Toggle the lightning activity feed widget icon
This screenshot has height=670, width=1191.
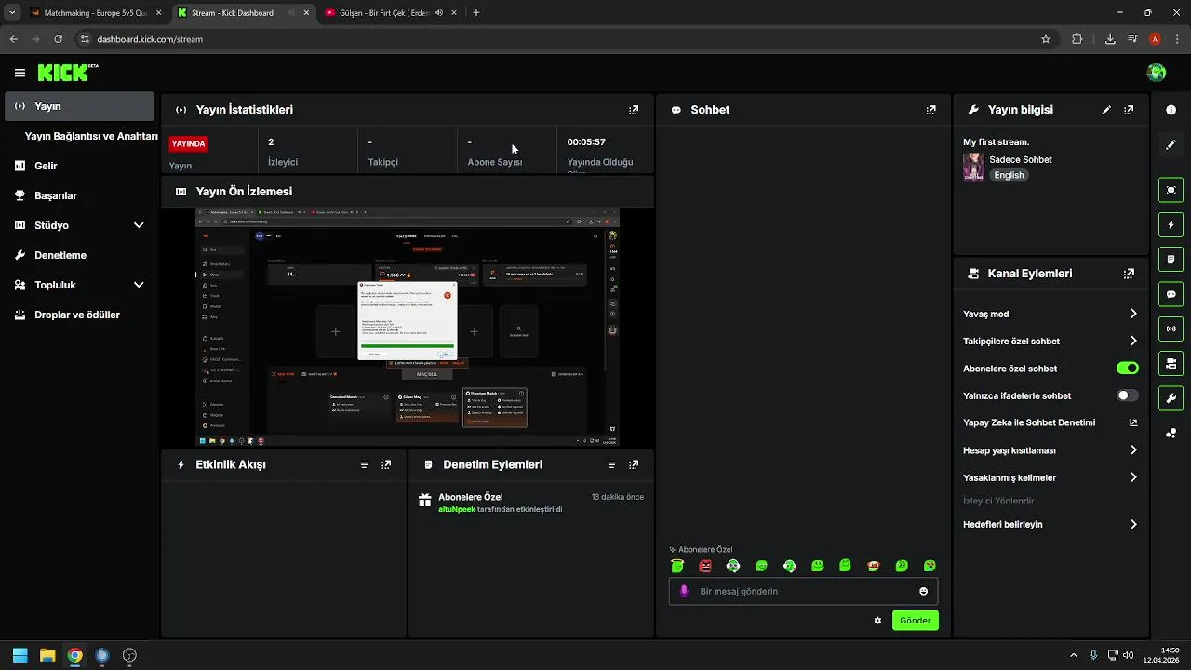(x=1171, y=224)
